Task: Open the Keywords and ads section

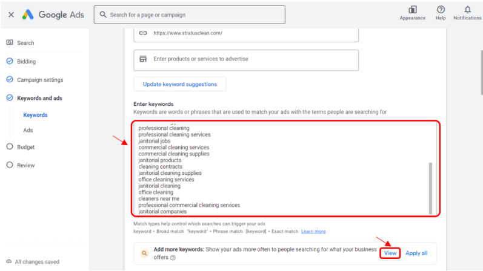Action: [39, 98]
